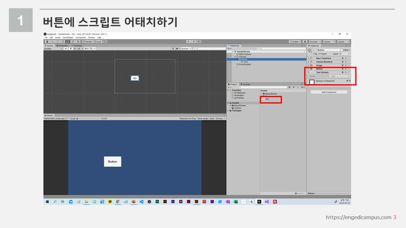This screenshot has width=406, height=228.
Task: Disable the Test (Script) component checkbox
Action: (314, 72)
